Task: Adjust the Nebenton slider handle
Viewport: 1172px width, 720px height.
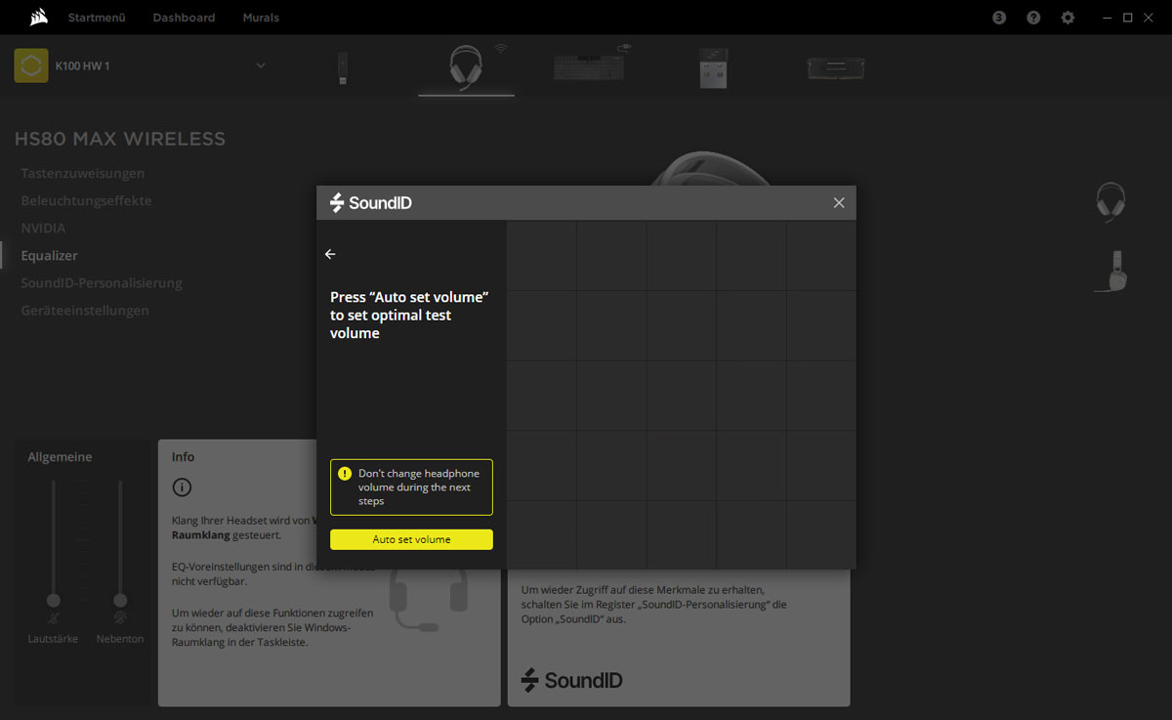Action: click(120, 600)
